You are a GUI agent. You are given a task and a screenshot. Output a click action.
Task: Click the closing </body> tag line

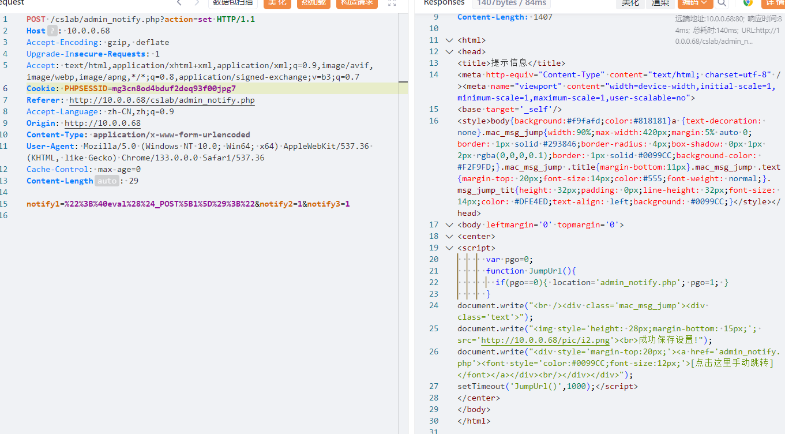point(474,409)
